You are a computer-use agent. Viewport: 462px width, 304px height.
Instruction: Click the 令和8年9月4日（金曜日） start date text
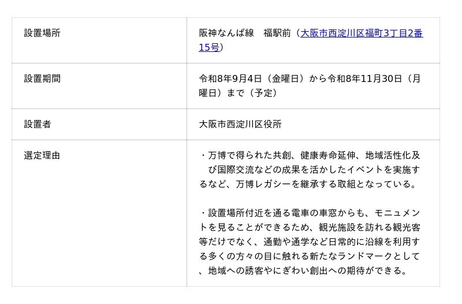point(252,78)
